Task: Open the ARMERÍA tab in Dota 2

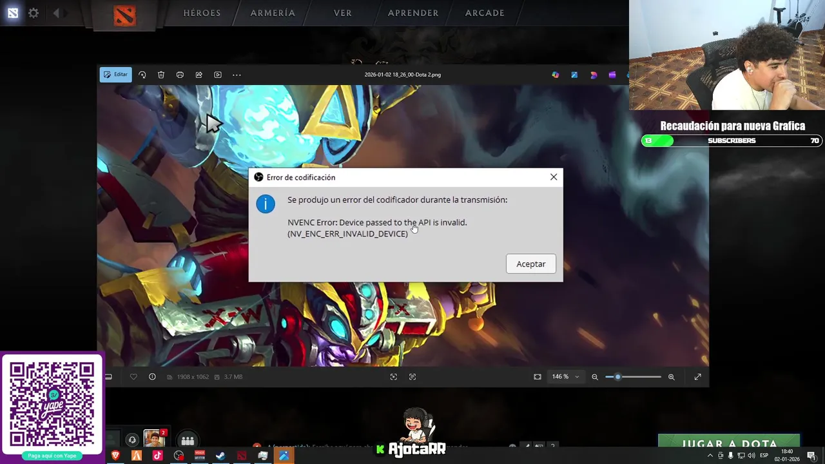Action: pyautogui.click(x=273, y=13)
